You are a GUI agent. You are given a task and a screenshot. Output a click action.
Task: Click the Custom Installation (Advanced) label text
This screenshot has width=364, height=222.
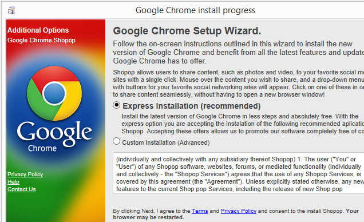[166, 142]
